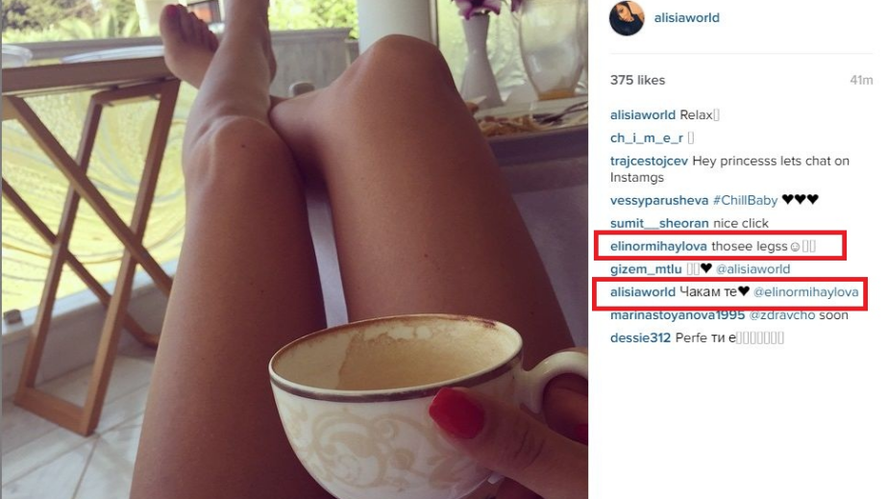Open marinastoyanova1995 commenter profile
888x499 pixels.
pos(678,315)
